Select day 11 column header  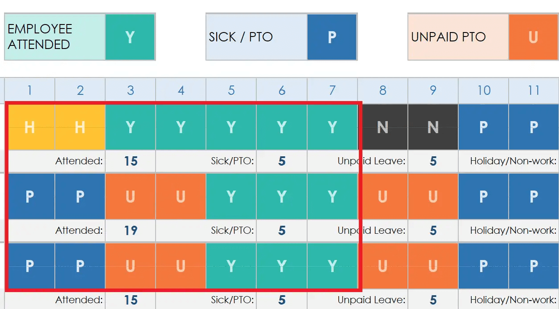click(x=534, y=90)
